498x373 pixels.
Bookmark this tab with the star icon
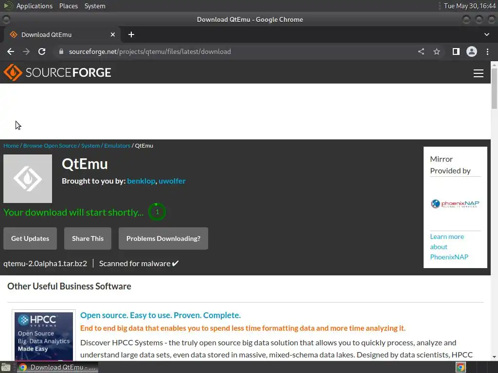[x=437, y=51]
